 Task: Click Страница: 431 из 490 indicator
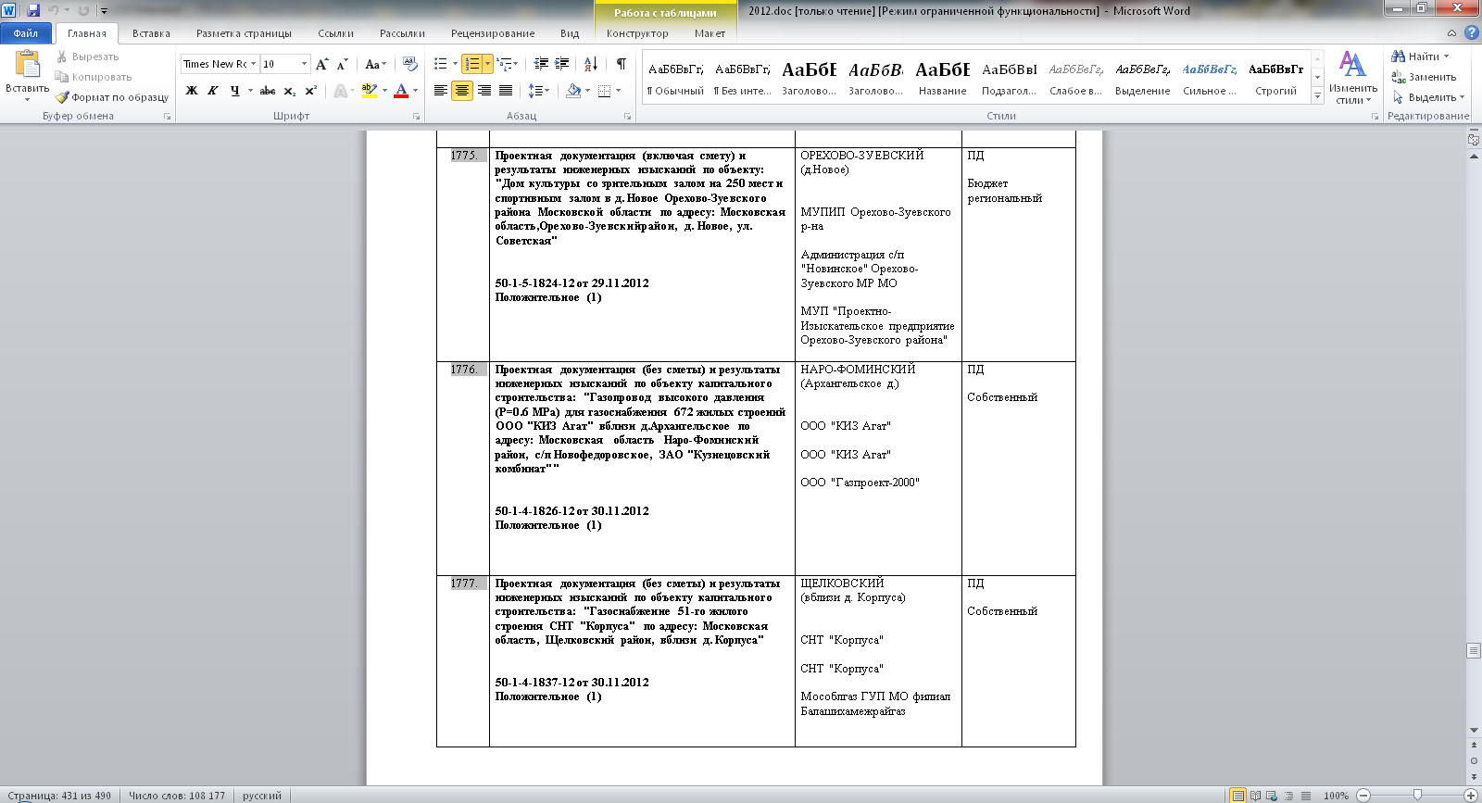click(59, 796)
